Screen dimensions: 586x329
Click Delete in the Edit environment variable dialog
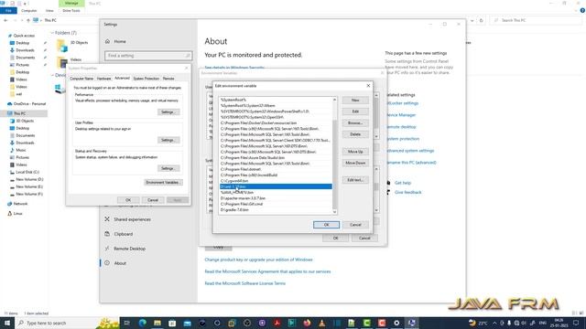click(355, 134)
